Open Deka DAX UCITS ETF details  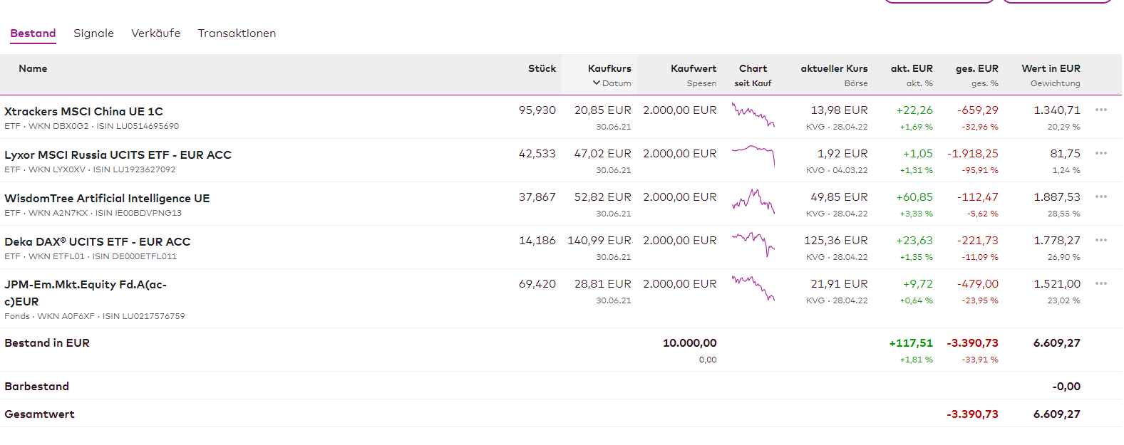click(x=97, y=241)
